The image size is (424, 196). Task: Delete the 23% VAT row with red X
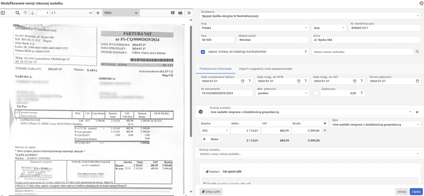point(325,131)
